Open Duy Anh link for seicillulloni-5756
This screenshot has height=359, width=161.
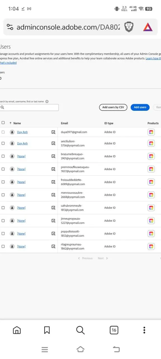[22, 143]
